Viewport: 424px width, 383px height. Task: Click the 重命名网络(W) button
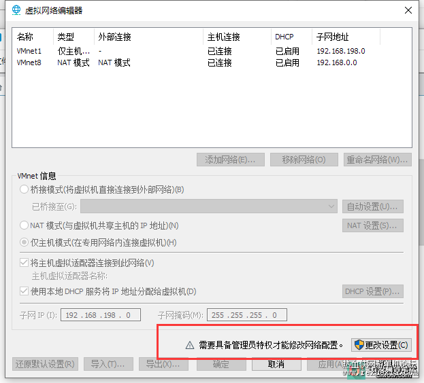(378, 160)
